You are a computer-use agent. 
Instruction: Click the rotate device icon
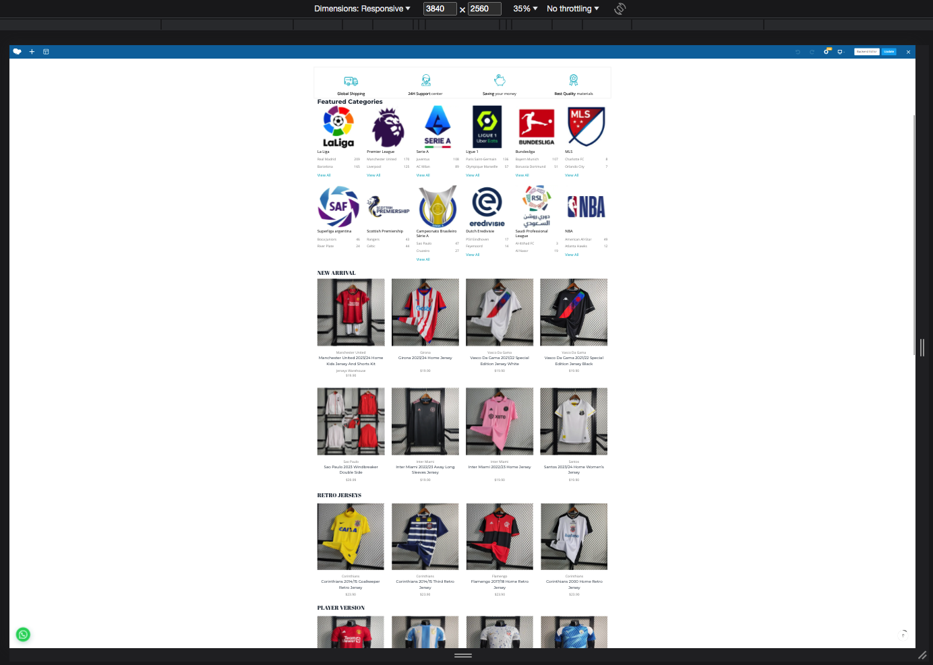click(x=620, y=9)
